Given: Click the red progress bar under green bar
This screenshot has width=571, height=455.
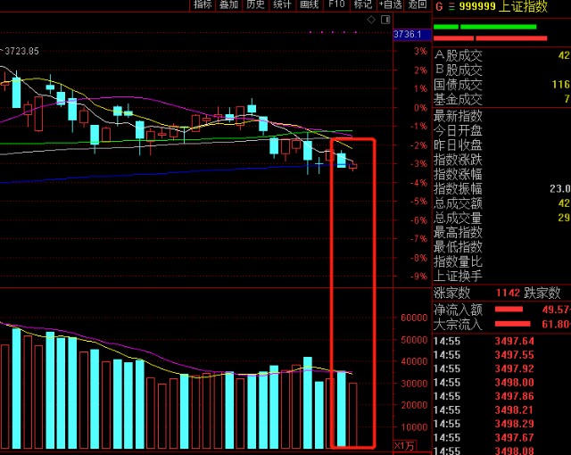Looking at the screenshot, I should [x=490, y=38].
